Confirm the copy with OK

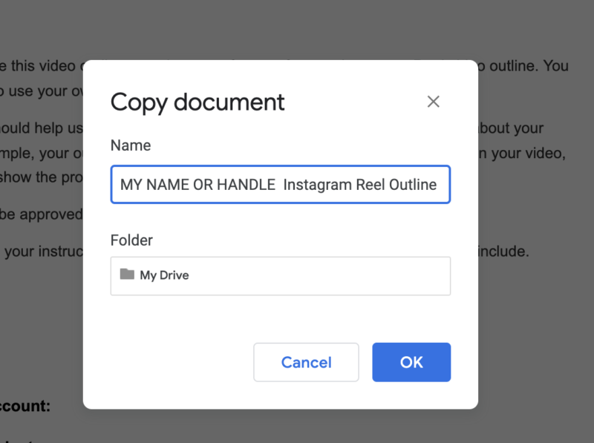(x=411, y=362)
